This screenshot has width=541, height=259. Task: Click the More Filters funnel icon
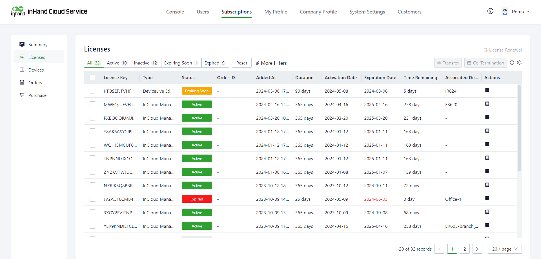(x=257, y=63)
